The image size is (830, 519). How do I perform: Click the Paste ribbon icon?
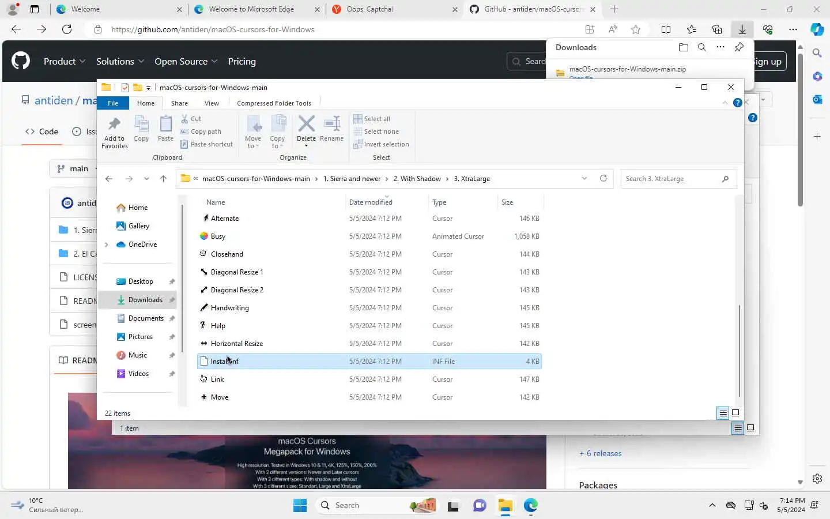click(165, 129)
